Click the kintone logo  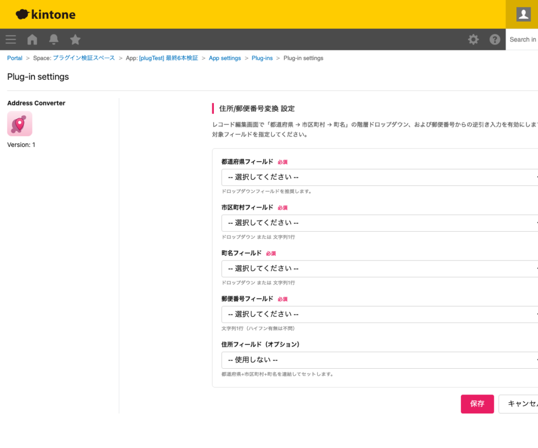pos(45,14)
